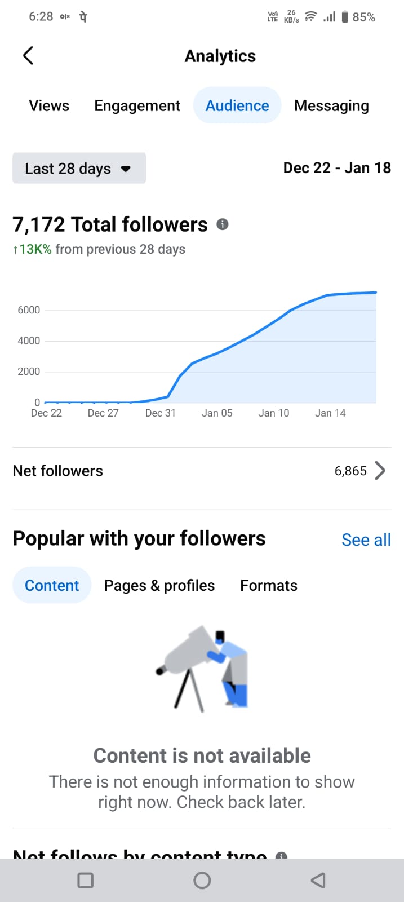This screenshot has height=902, width=404.
Task: Open the Last 28 days dropdown
Action: coord(79,169)
